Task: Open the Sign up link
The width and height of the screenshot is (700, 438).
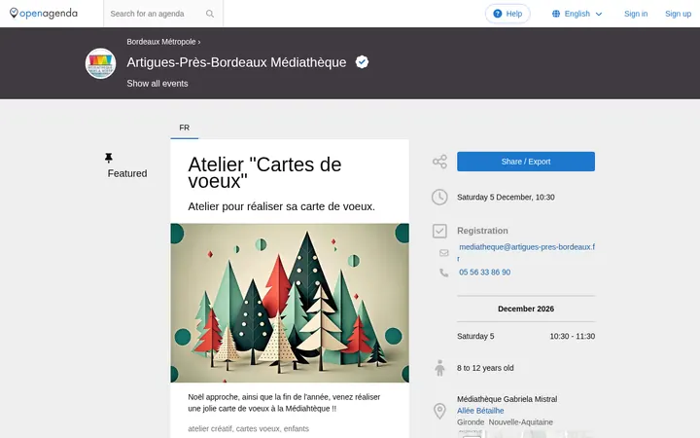Action: tap(678, 14)
